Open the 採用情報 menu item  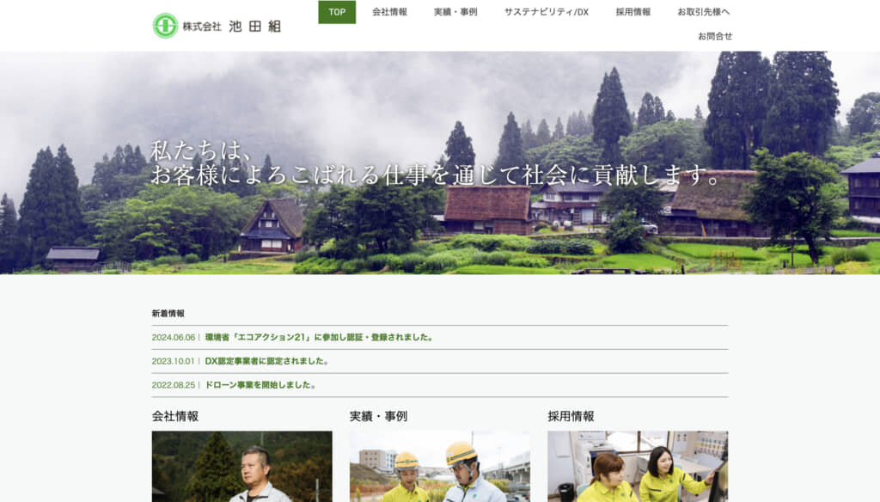(633, 12)
